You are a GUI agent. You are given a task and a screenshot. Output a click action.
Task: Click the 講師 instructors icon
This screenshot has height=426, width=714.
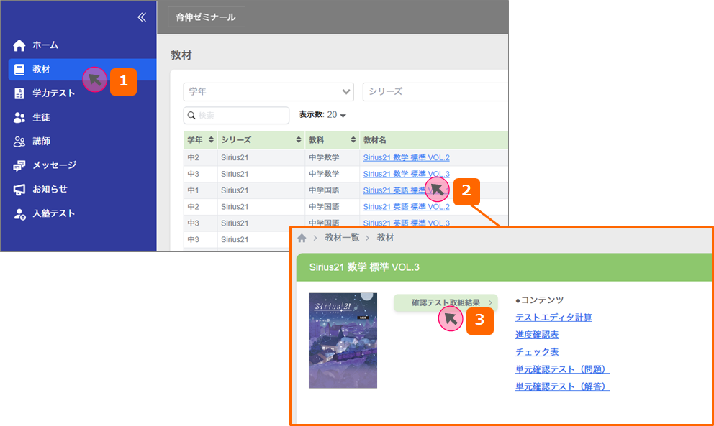pyautogui.click(x=19, y=142)
